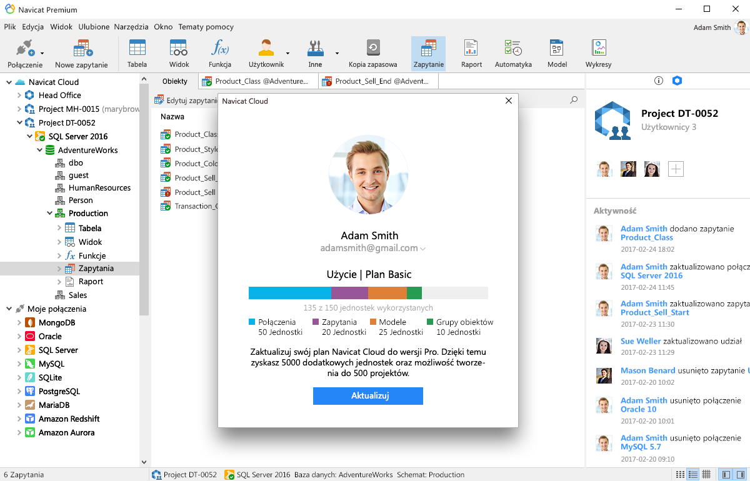This screenshot has height=481, width=750.
Task: Open the Użytkownik toolbar tool
Action: [x=266, y=54]
